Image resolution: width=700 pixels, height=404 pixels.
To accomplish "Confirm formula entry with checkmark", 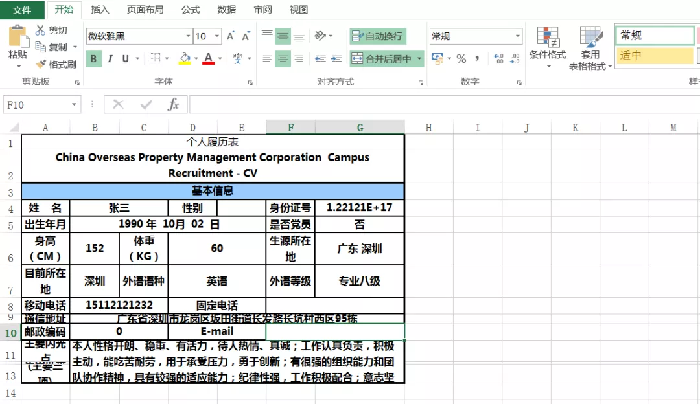I will click(x=146, y=104).
